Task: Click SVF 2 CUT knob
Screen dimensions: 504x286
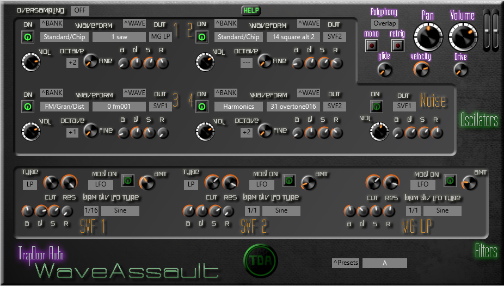Action: point(212,183)
